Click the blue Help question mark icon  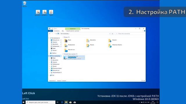point(144,31)
